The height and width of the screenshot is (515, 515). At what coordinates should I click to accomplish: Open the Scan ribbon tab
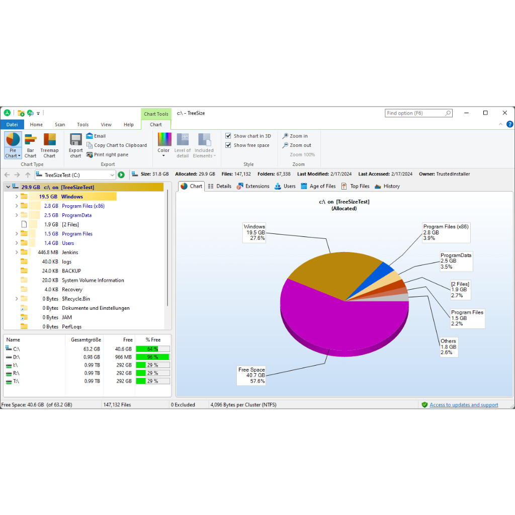click(x=60, y=125)
